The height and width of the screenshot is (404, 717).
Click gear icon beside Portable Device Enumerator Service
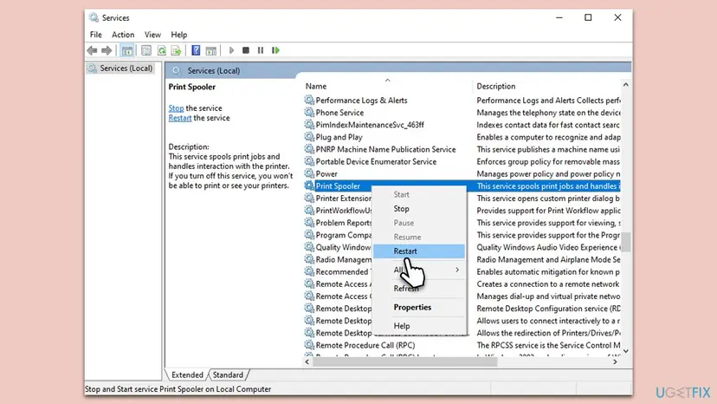(x=309, y=161)
